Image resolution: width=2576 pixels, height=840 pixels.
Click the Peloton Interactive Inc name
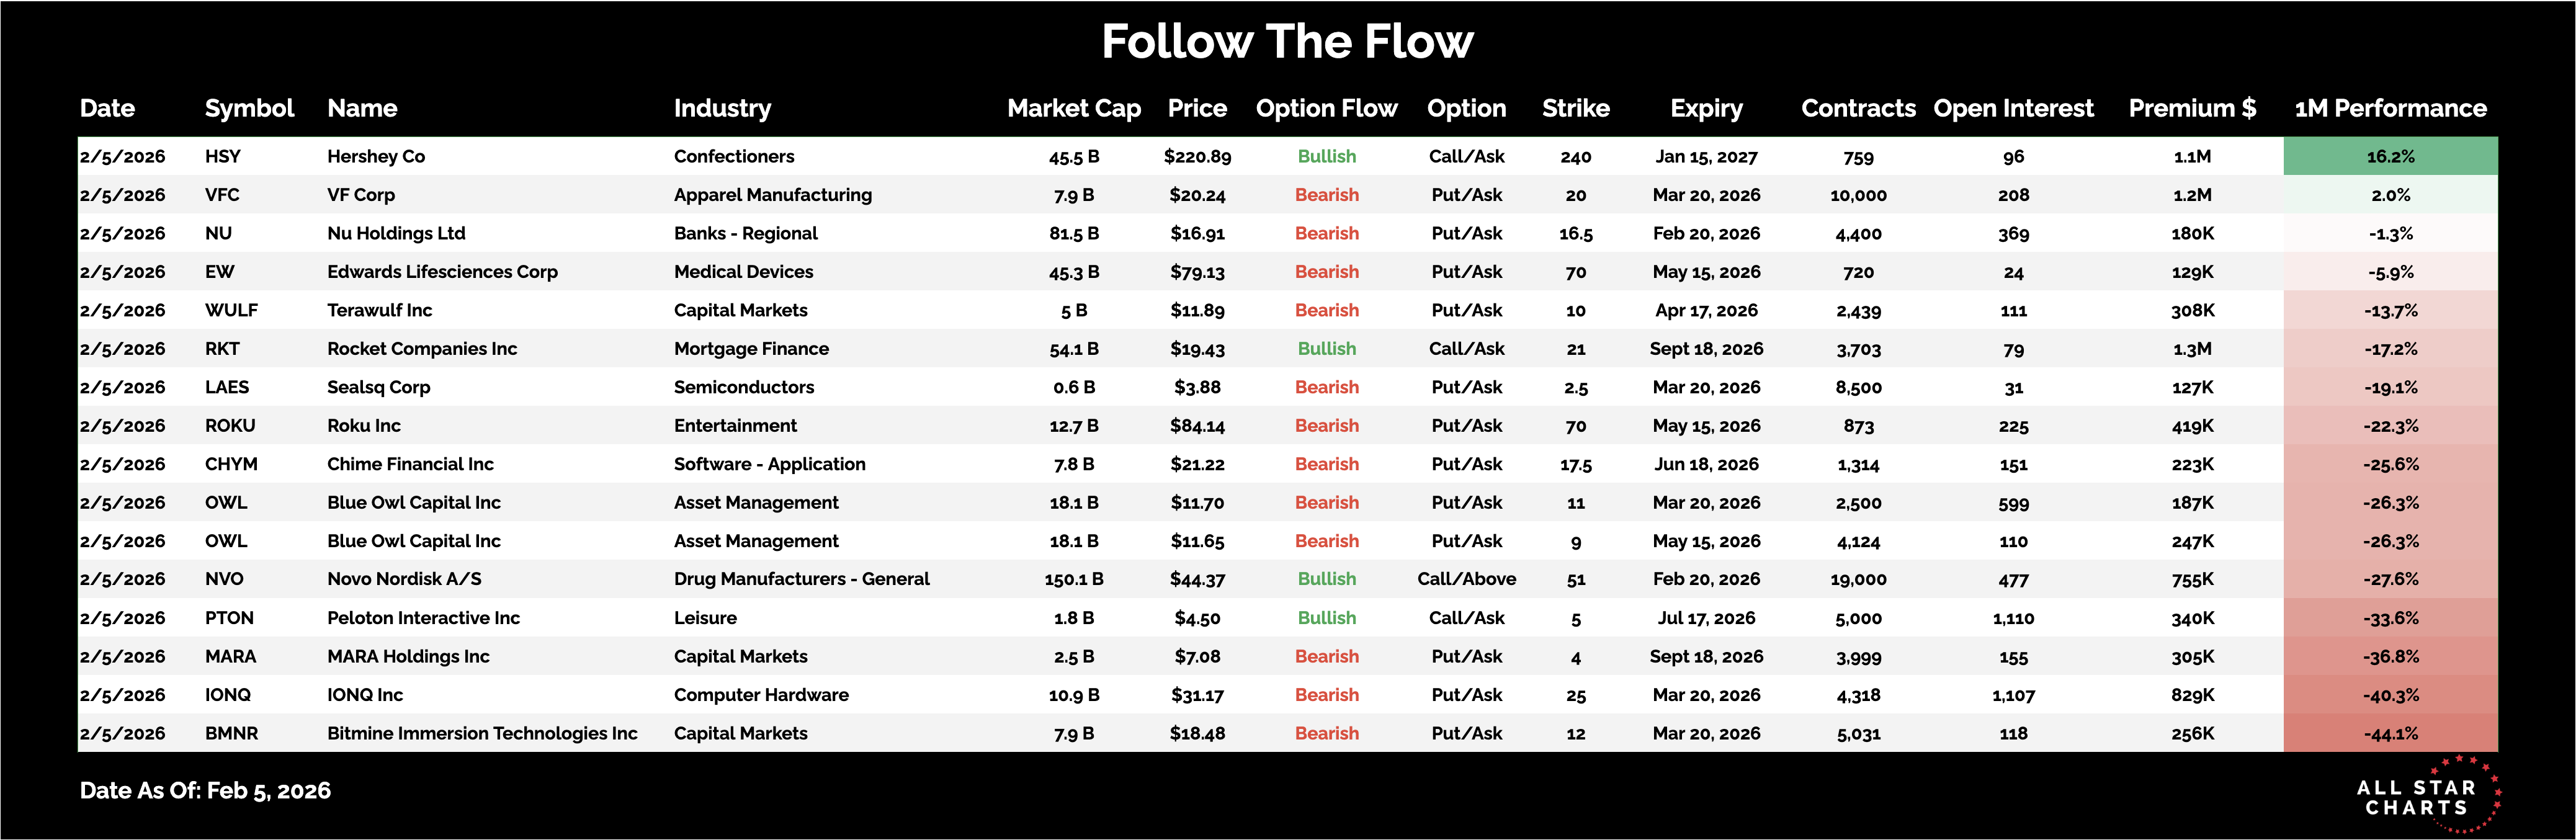(x=423, y=618)
